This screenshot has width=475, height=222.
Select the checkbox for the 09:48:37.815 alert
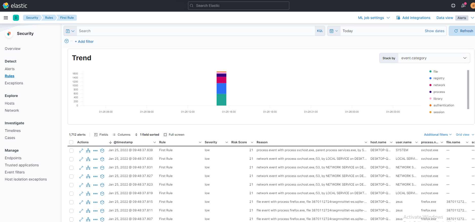click(x=71, y=202)
